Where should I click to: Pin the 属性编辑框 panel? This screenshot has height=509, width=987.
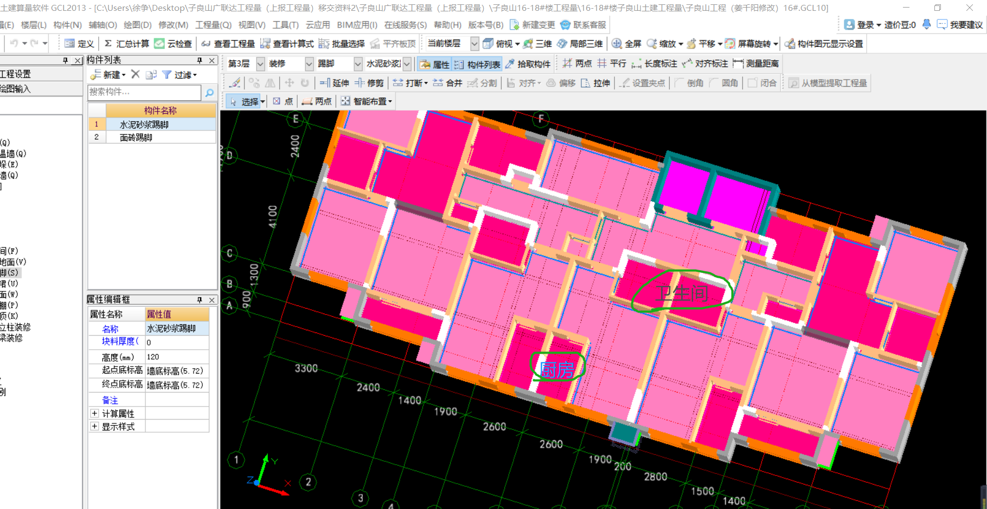200,299
